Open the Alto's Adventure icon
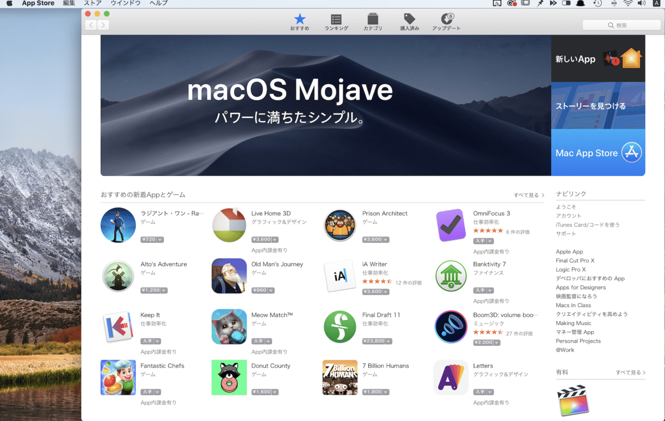Viewport: 665px width, 421px height. tap(118, 276)
